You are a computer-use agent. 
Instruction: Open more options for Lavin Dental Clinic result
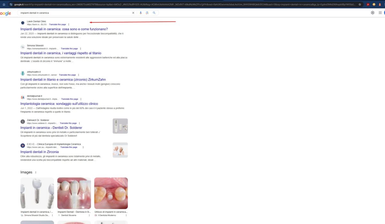69,25
